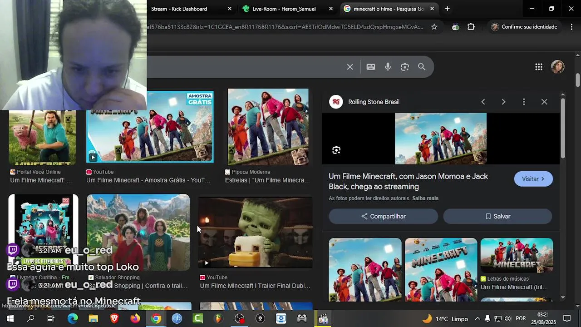Open the Saiba mais link

pos(425,198)
